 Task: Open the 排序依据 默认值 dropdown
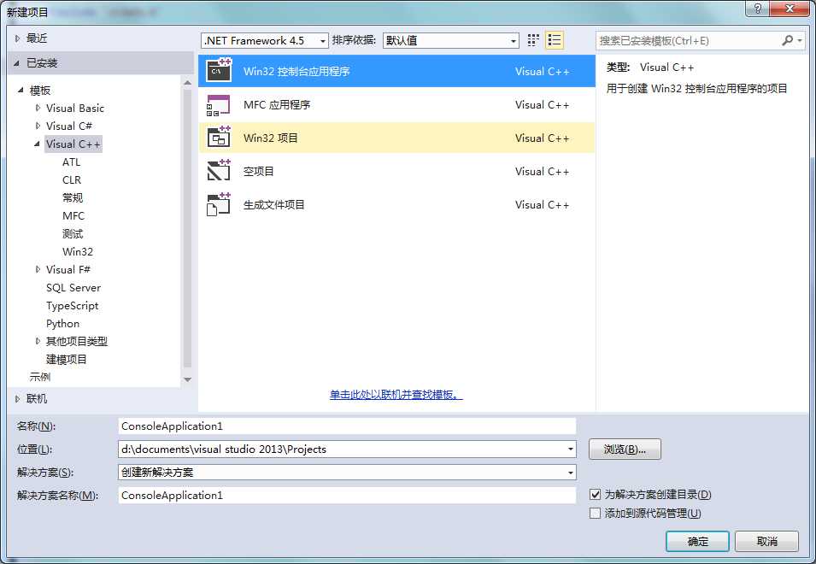[450, 40]
